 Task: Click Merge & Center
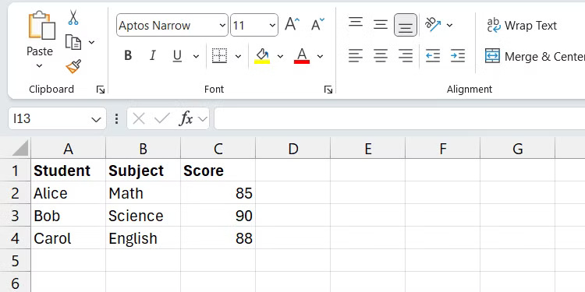click(x=534, y=56)
